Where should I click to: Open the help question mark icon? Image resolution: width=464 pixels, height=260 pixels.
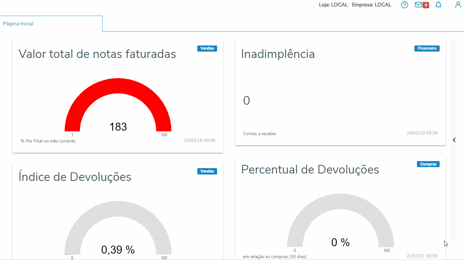[x=405, y=5]
